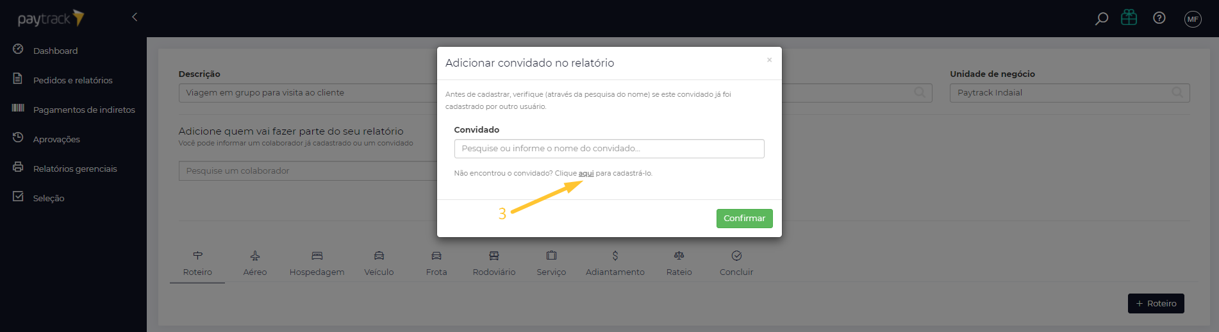Collapse the sidebar with the chevron arrow
1219x332 pixels.
coord(135,17)
